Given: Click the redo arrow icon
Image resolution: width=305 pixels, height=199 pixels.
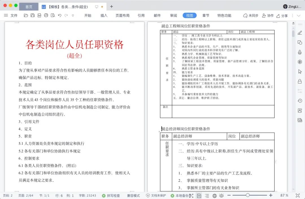Looking at the screenshot, I should coord(66,15).
